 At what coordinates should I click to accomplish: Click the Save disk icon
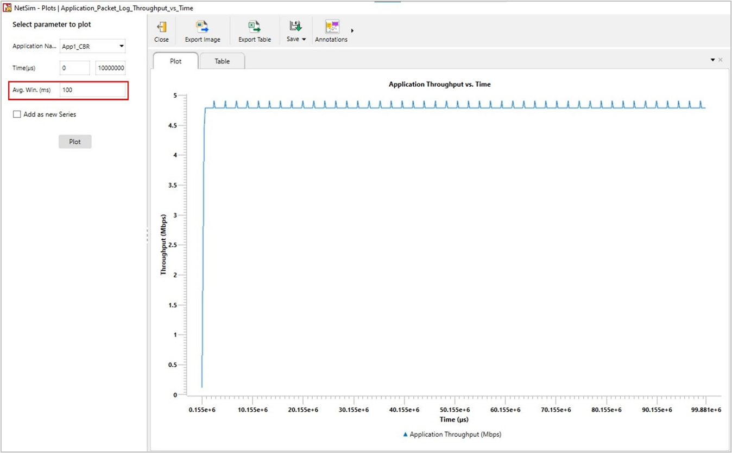coord(295,27)
